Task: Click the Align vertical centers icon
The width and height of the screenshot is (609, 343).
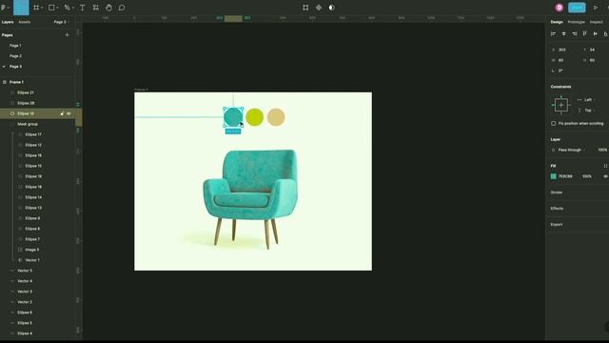Action: tap(595, 34)
